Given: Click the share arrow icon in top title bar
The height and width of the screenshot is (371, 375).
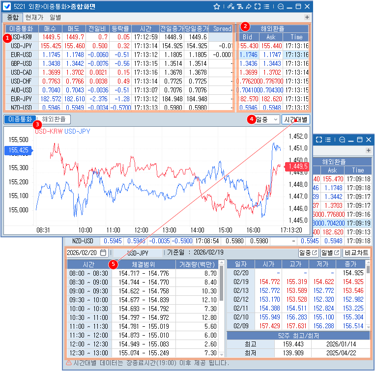Looking at the screenshot, I should point(249,6).
